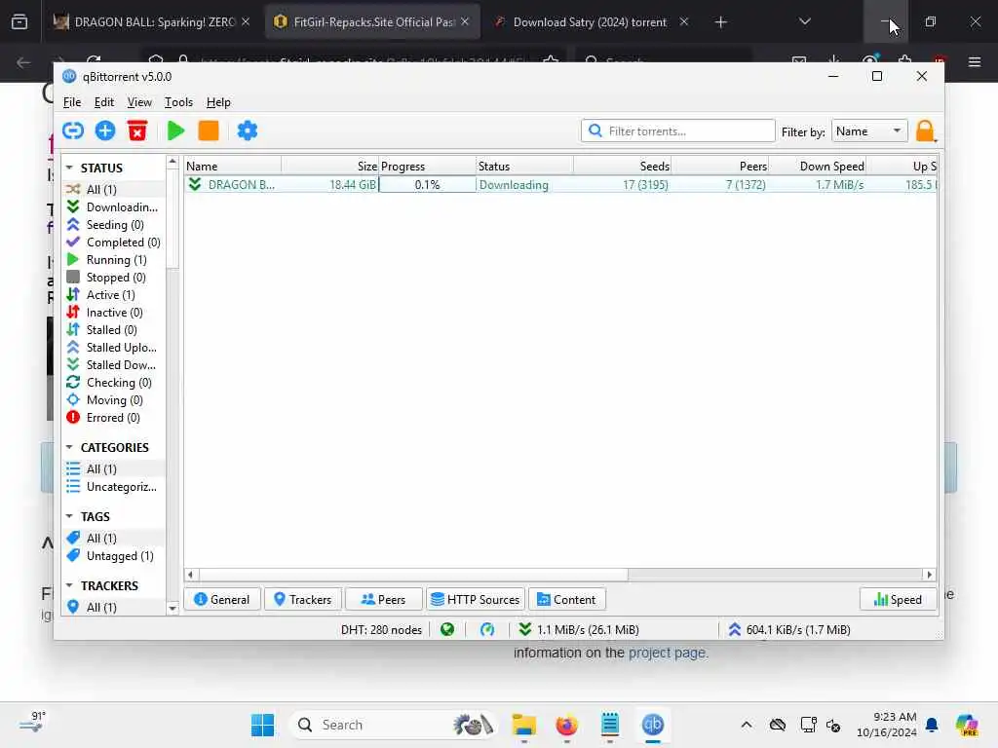Collapse the TRACKERS section
Image resolution: width=998 pixels, height=748 pixels.
pyautogui.click(x=69, y=585)
